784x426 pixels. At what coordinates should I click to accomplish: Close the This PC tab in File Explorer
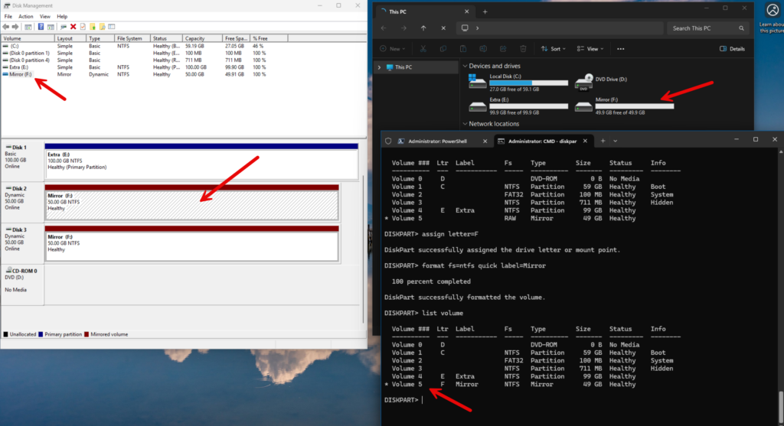pyautogui.click(x=466, y=11)
